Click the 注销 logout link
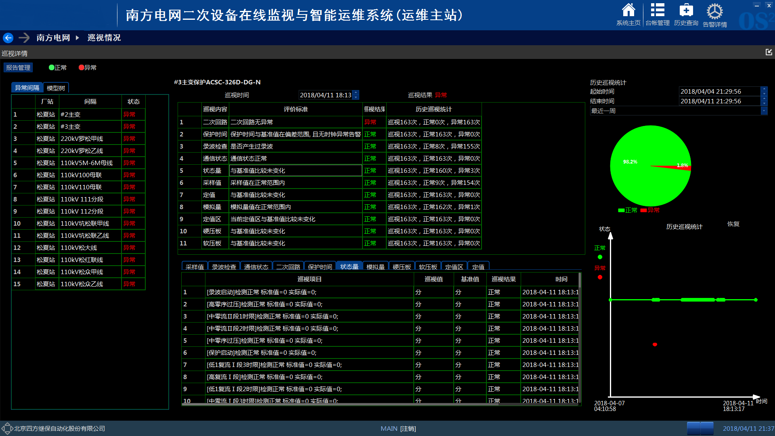 tap(407, 428)
